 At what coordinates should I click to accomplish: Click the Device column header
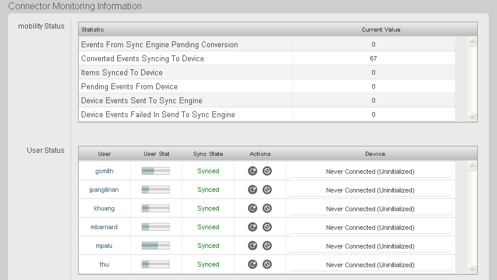pyautogui.click(x=375, y=153)
